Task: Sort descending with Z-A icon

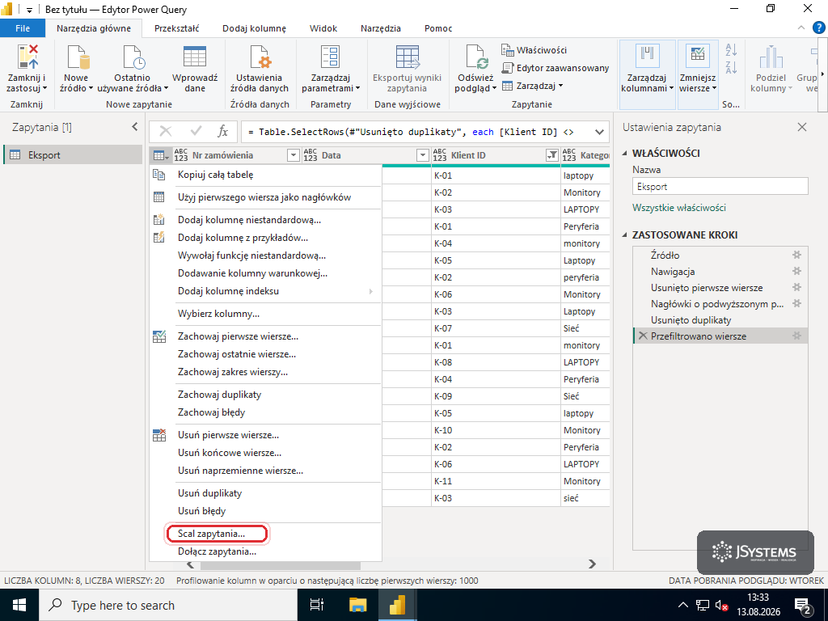Action: (731, 67)
